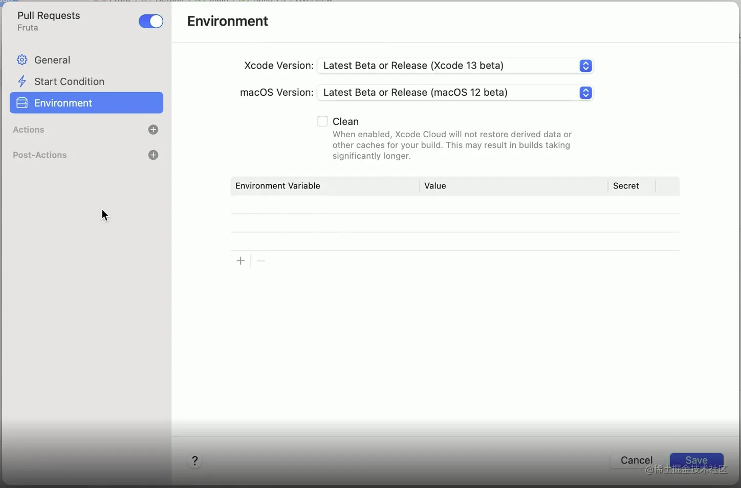Open the macOS Version dropdown
741x488 pixels.
click(x=455, y=93)
